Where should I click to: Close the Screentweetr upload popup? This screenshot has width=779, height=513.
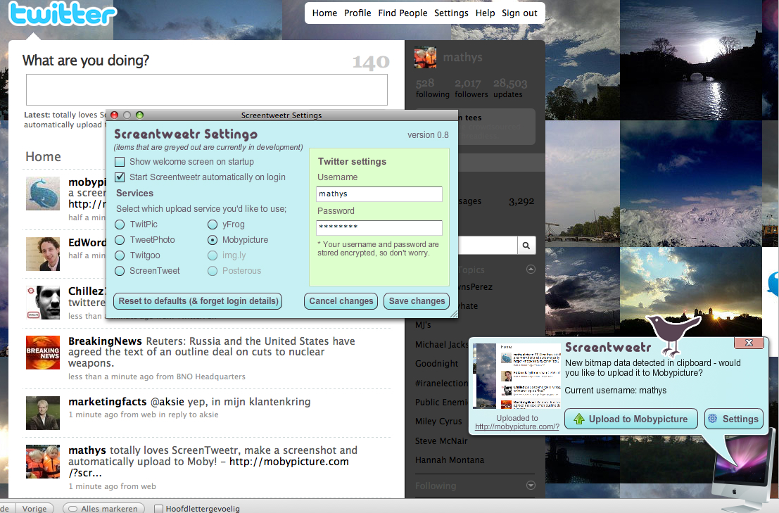pyautogui.click(x=749, y=343)
